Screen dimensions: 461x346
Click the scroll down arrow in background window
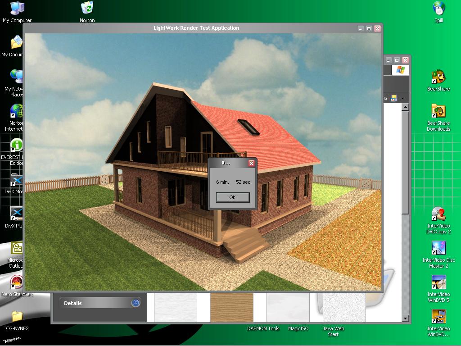click(405, 319)
